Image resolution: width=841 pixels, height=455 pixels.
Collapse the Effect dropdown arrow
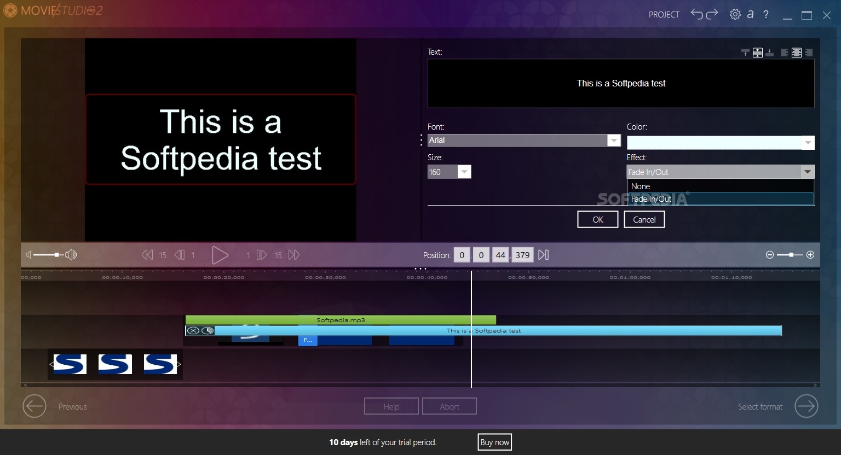[807, 172]
